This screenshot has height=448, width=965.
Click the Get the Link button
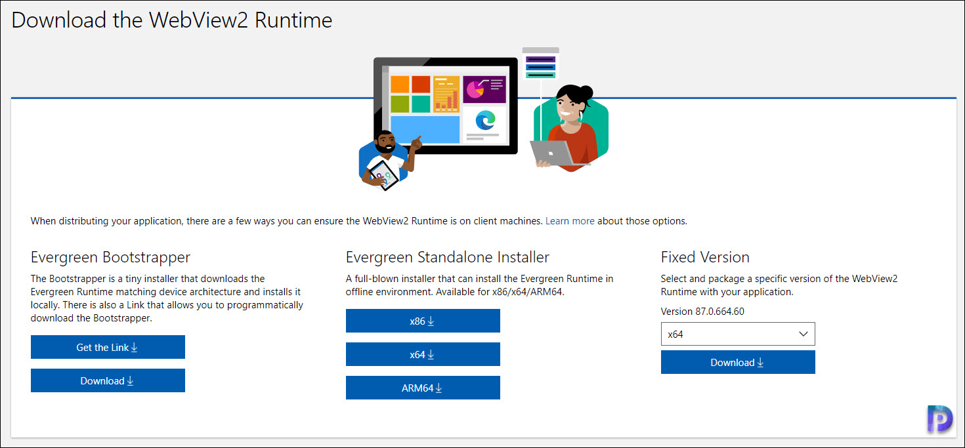click(x=108, y=347)
